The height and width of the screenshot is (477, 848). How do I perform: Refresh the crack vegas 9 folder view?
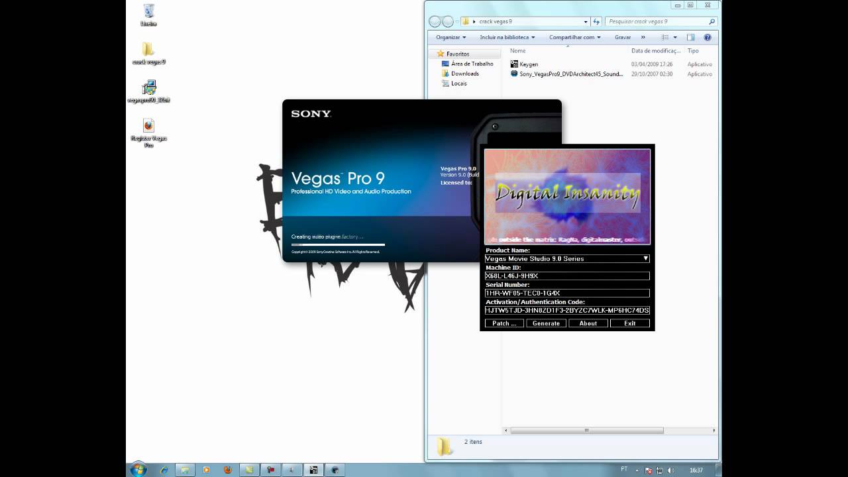click(597, 21)
